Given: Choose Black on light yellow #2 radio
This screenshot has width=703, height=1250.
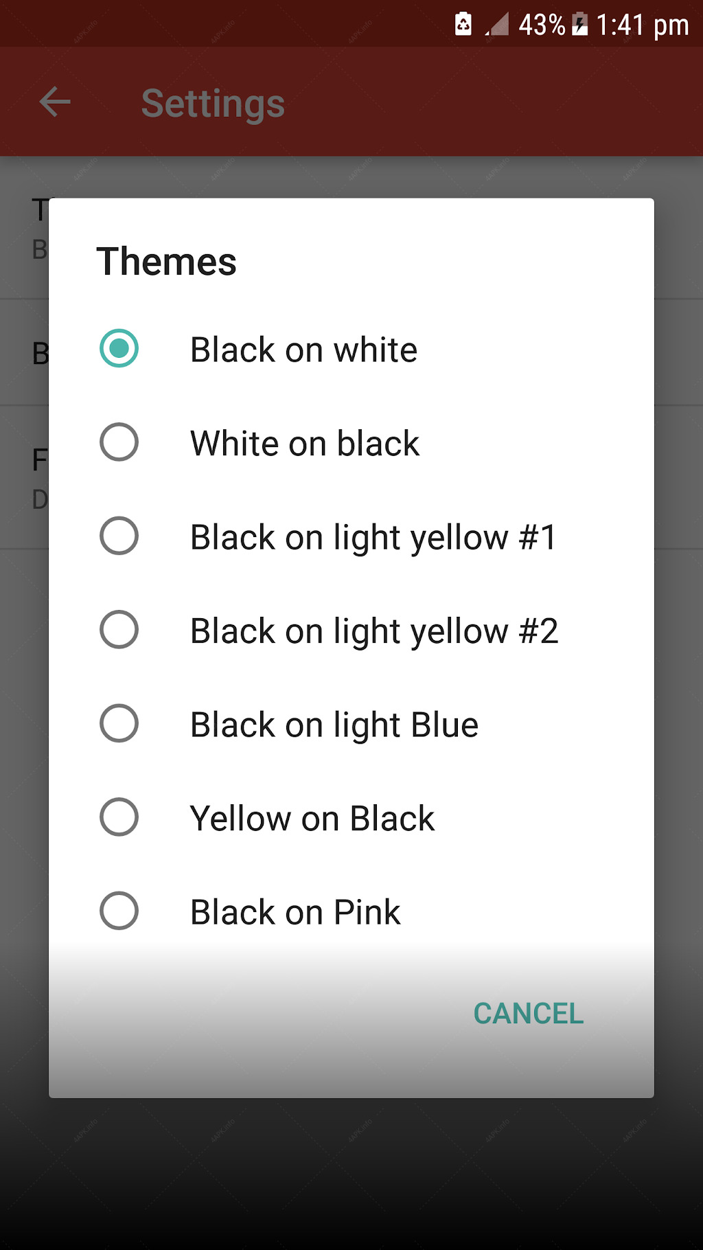Looking at the screenshot, I should pos(119,629).
